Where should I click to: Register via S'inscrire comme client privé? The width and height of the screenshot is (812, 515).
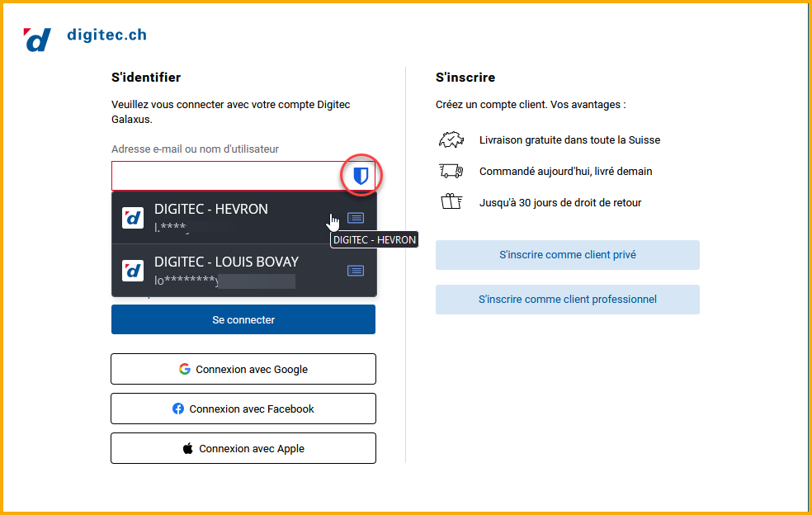point(567,255)
